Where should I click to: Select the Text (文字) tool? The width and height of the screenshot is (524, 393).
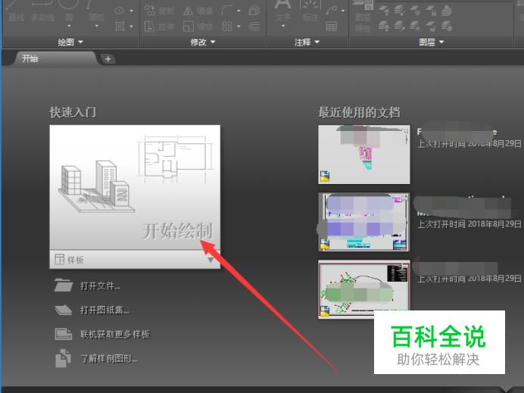click(x=282, y=10)
